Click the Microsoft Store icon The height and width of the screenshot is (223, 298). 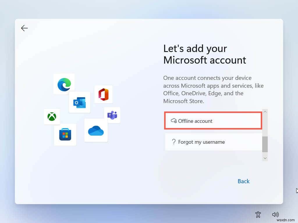point(65,135)
